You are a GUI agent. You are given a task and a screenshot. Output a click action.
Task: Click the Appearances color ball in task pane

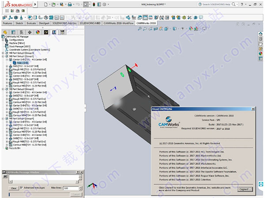[261, 53]
